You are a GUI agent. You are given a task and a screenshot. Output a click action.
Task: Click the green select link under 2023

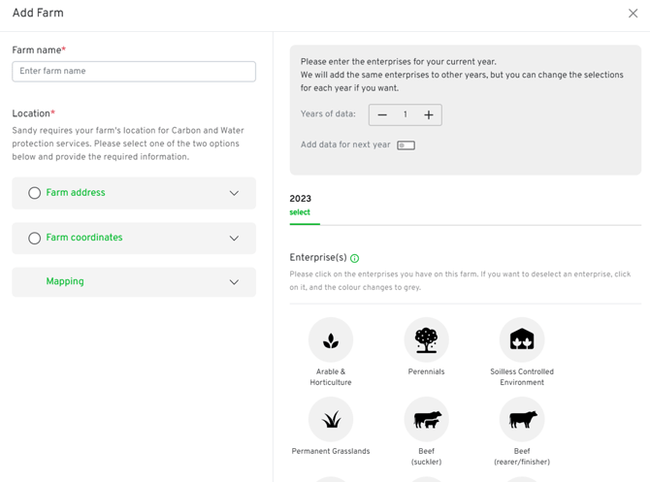coord(300,212)
